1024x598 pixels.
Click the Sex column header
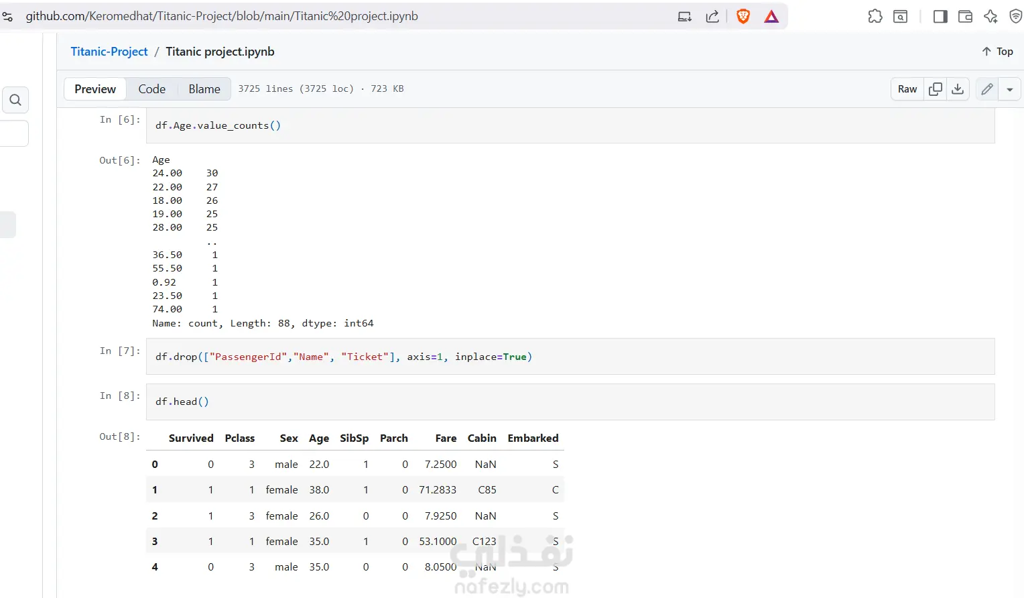[x=289, y=438]
